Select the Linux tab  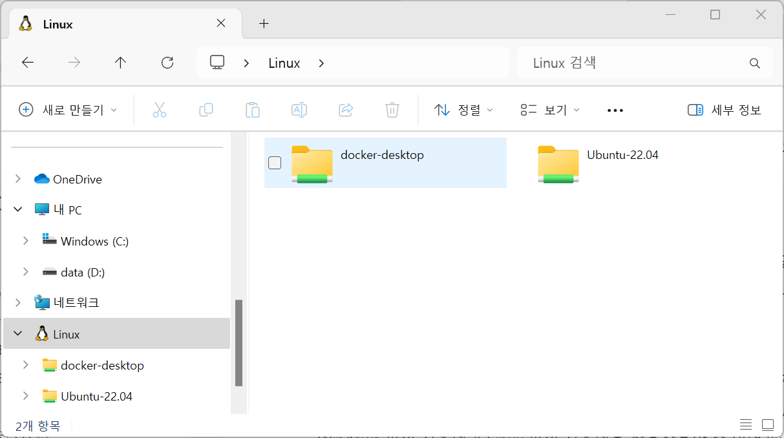pos(125,24)
